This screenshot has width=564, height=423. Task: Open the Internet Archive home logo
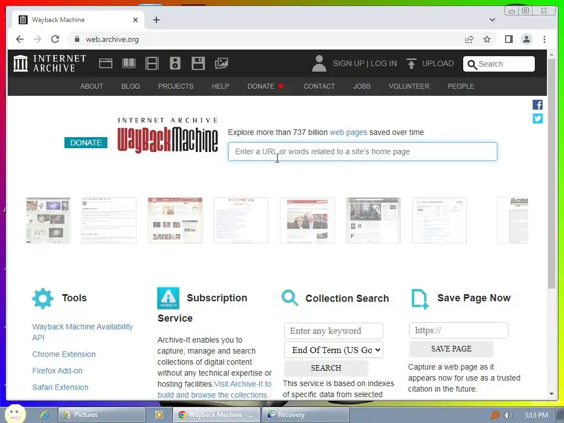coord(50,63)
